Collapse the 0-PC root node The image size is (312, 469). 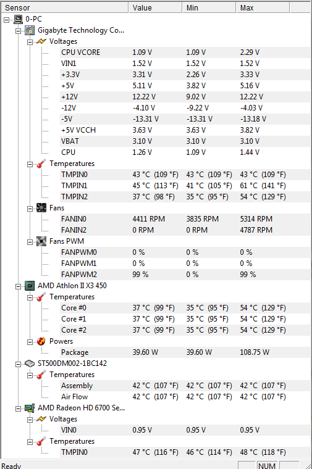point(7,20)
